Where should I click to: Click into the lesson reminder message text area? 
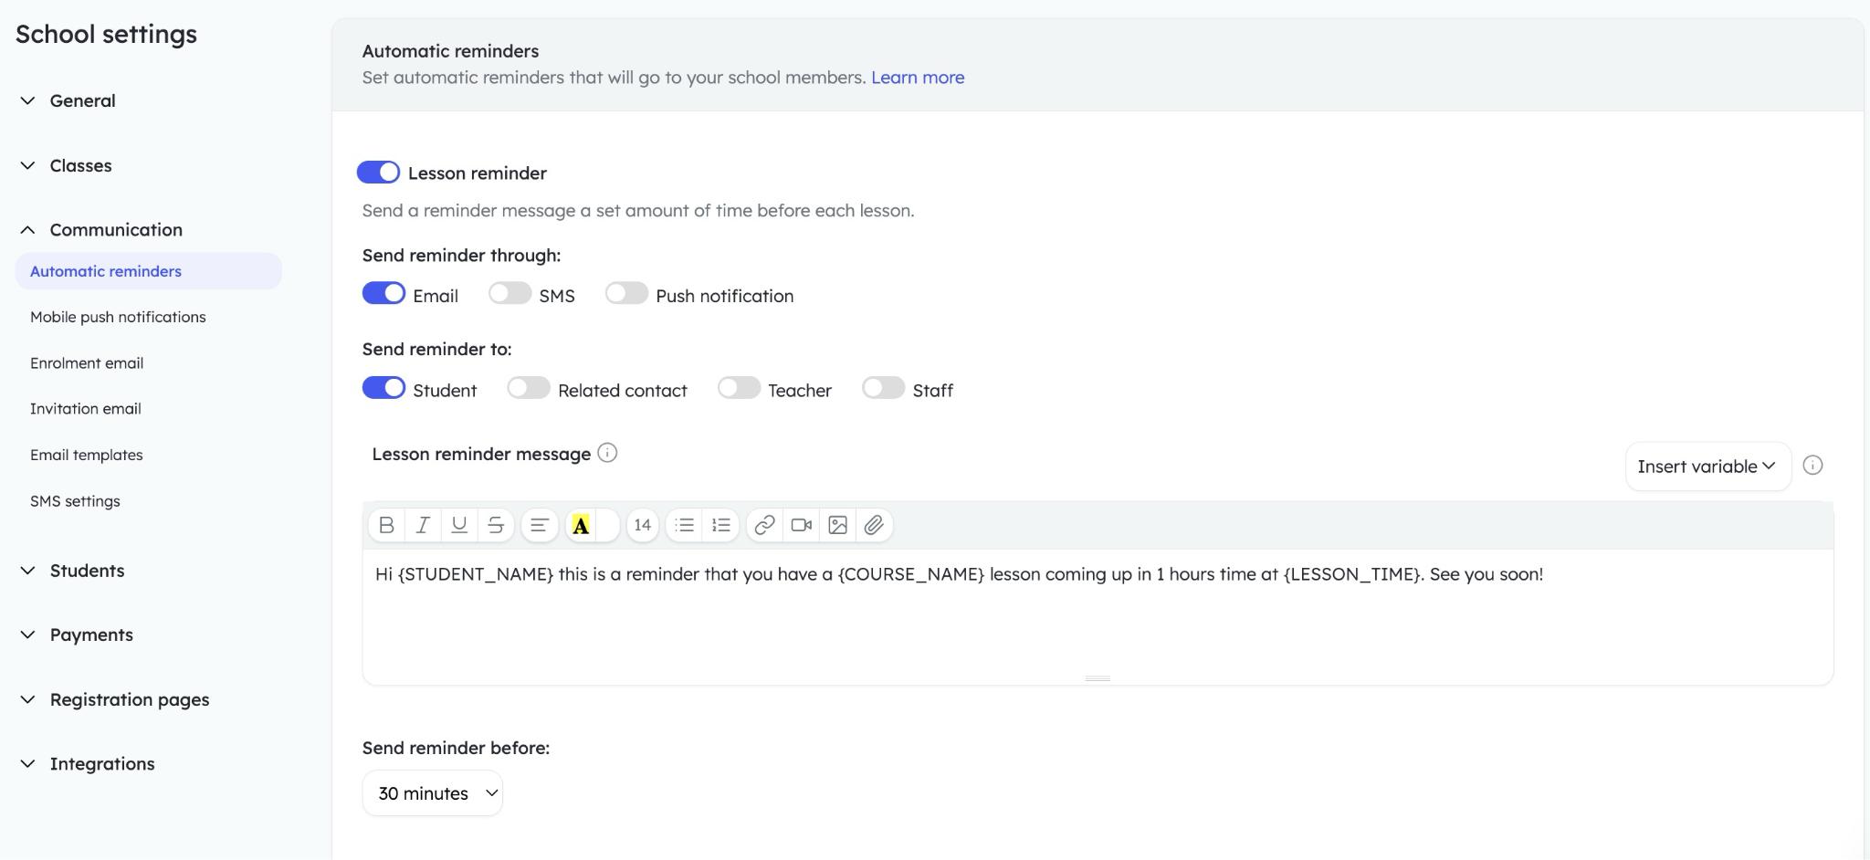point(1096,621)
